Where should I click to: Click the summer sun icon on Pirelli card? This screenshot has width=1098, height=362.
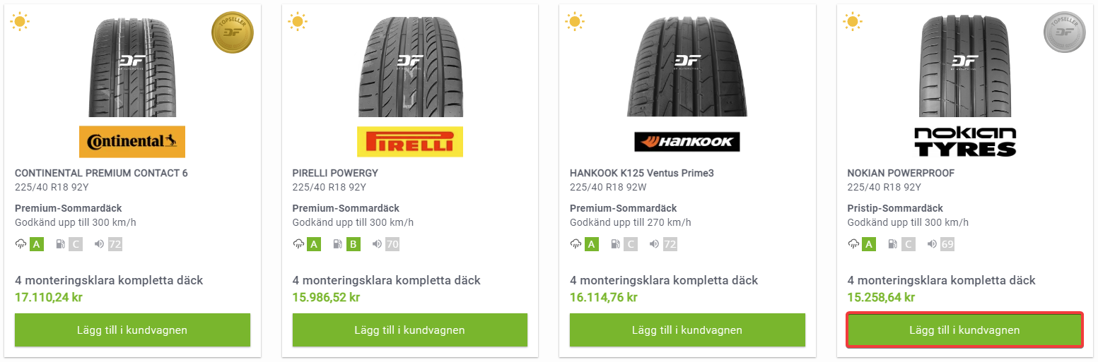tap(297, 22)
